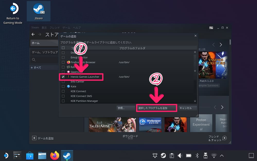Image resolution: width=257 pixels, height=161 pixels.
Task: Open System Settings from the taskbar
Action: pos(17,155)
